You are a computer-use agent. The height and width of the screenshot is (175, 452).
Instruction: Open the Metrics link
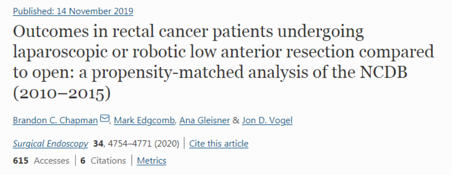tap(152, 160)
